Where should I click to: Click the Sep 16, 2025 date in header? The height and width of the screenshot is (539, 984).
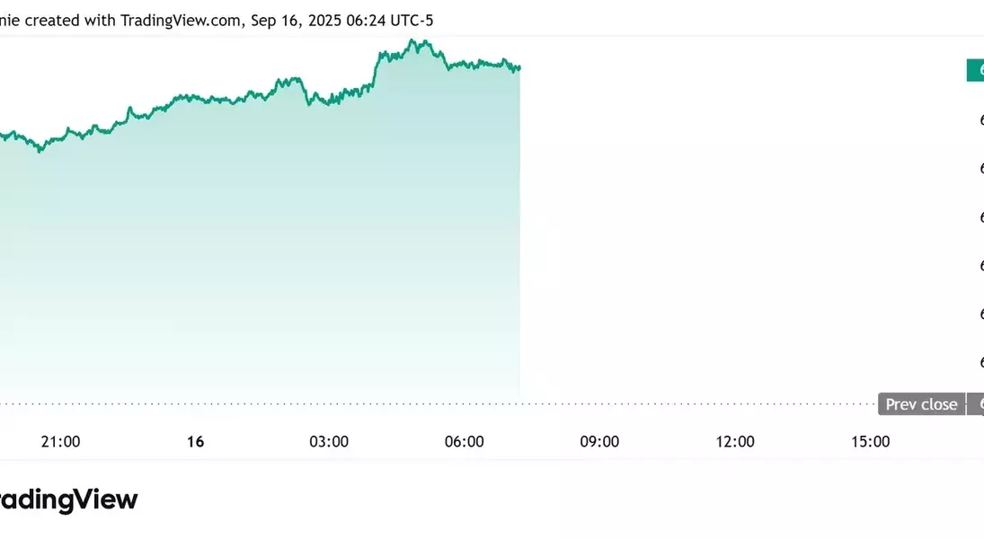click(295, 21)
